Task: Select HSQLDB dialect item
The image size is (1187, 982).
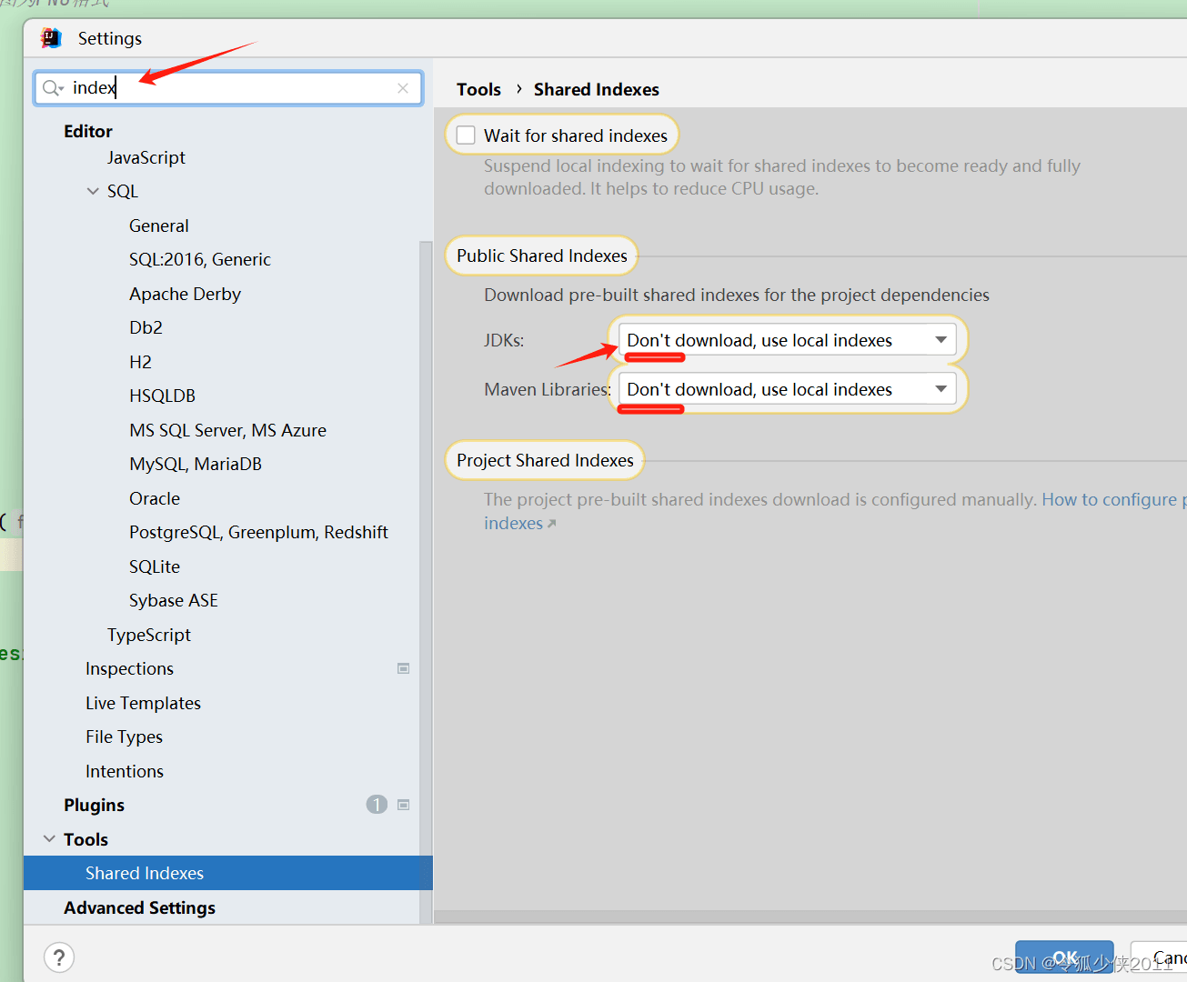Action: (x=162, y=396)
